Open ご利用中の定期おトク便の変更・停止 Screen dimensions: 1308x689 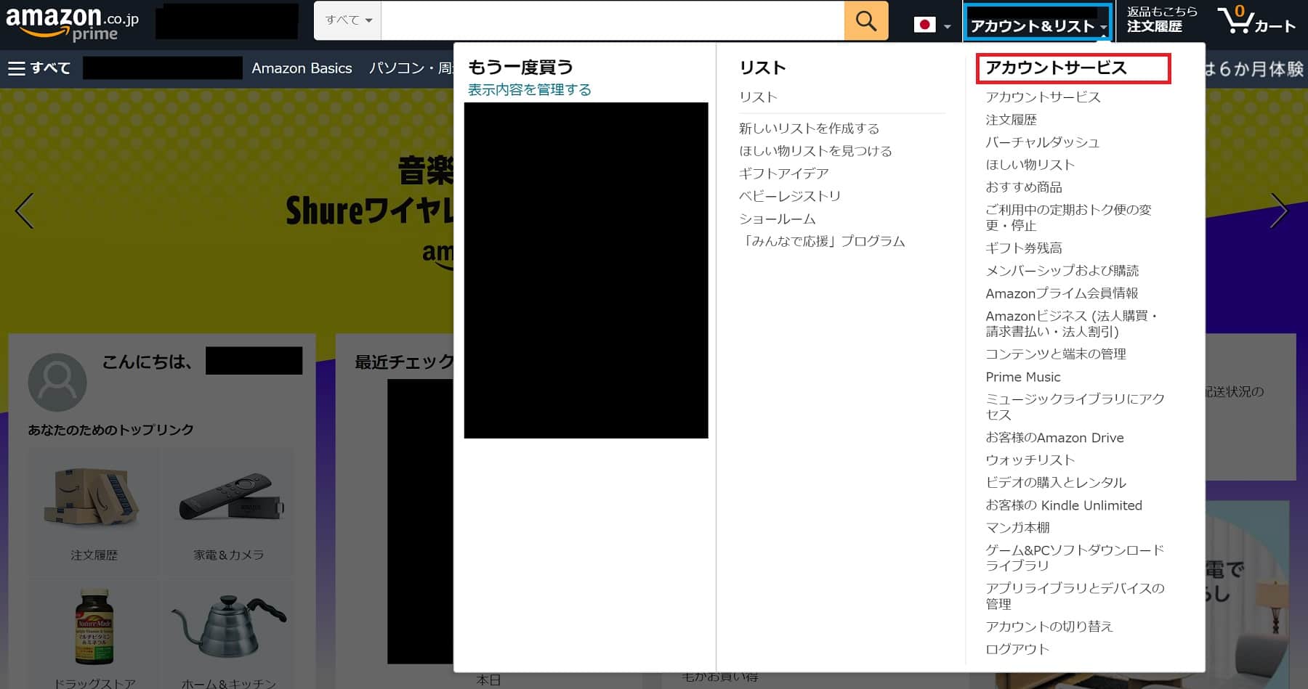pyautogui.click(x=1068, y=217)
